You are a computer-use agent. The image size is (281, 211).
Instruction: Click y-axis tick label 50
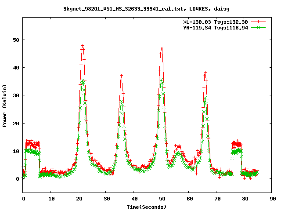pos(16,40)
